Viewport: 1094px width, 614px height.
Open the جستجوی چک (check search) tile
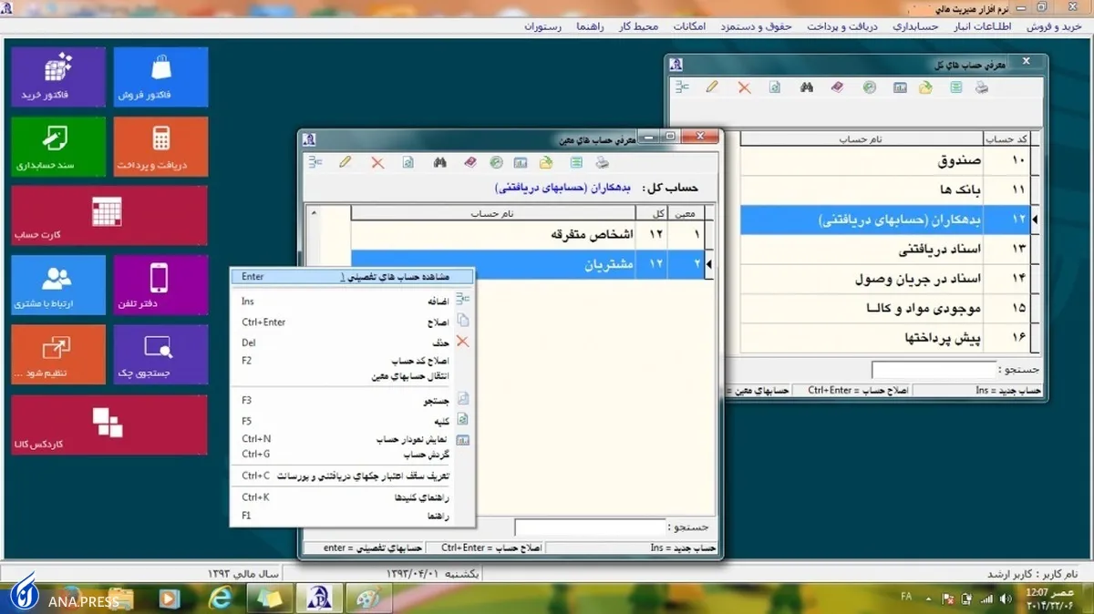[160, 354]
